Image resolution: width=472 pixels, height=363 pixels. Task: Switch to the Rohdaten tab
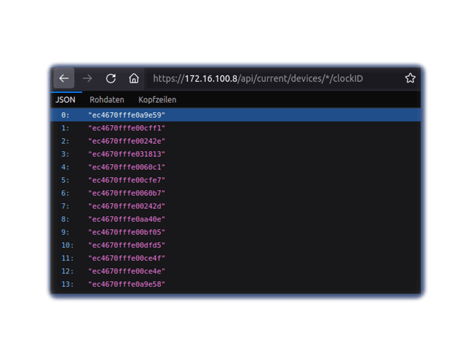tap(107, 100)
